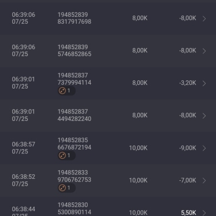Image resolution: width=216 pixels, height=216 pixels.
Task: Open the 8317917698 bet details chevron
Action: tap(204, 18)
